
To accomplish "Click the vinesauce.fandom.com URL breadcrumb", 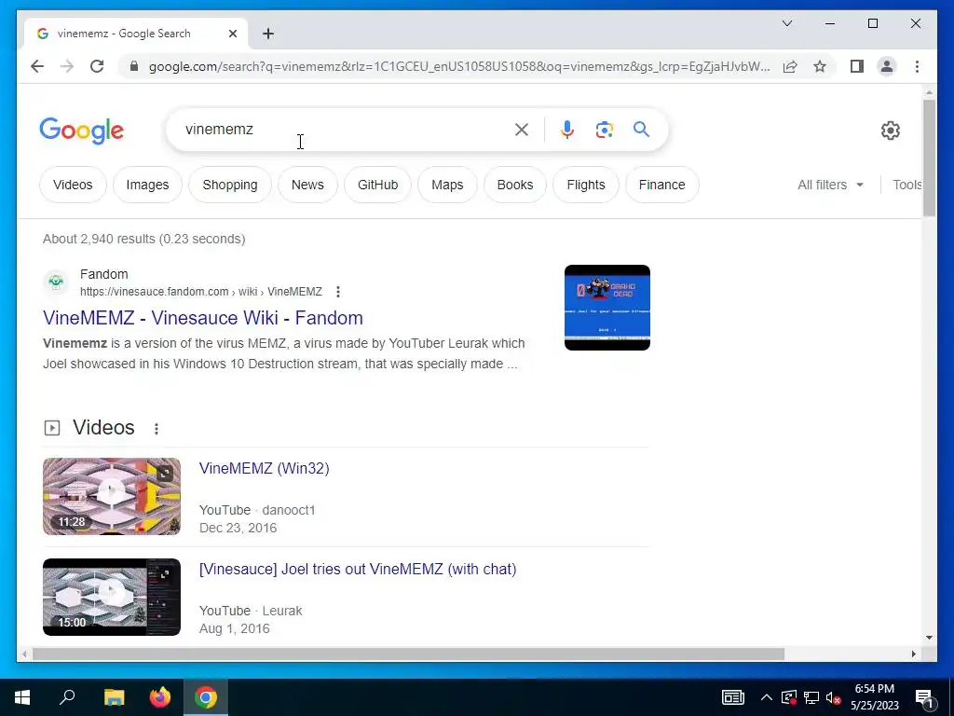I will click(x=201, y=292).
